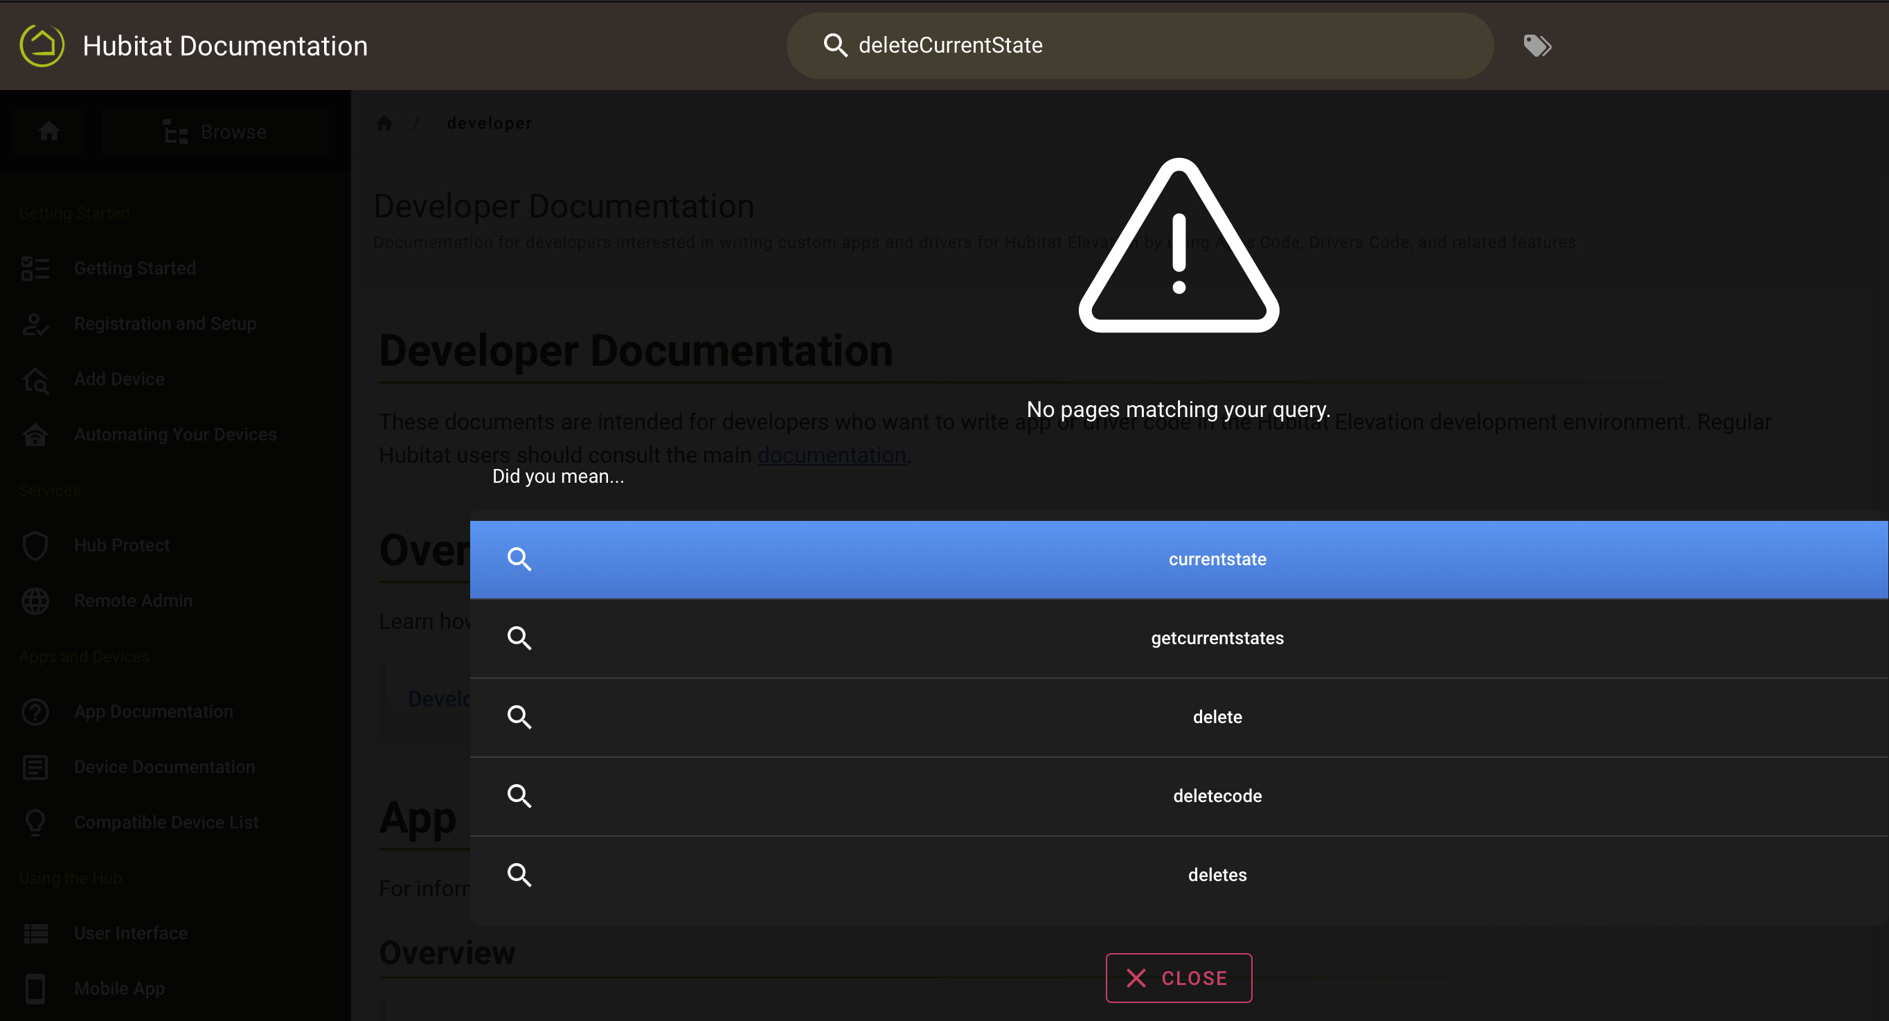The image size is (1889, 1021).
Task: Click search icon in getcurrentstates row
Action: (x=519, y=638)
